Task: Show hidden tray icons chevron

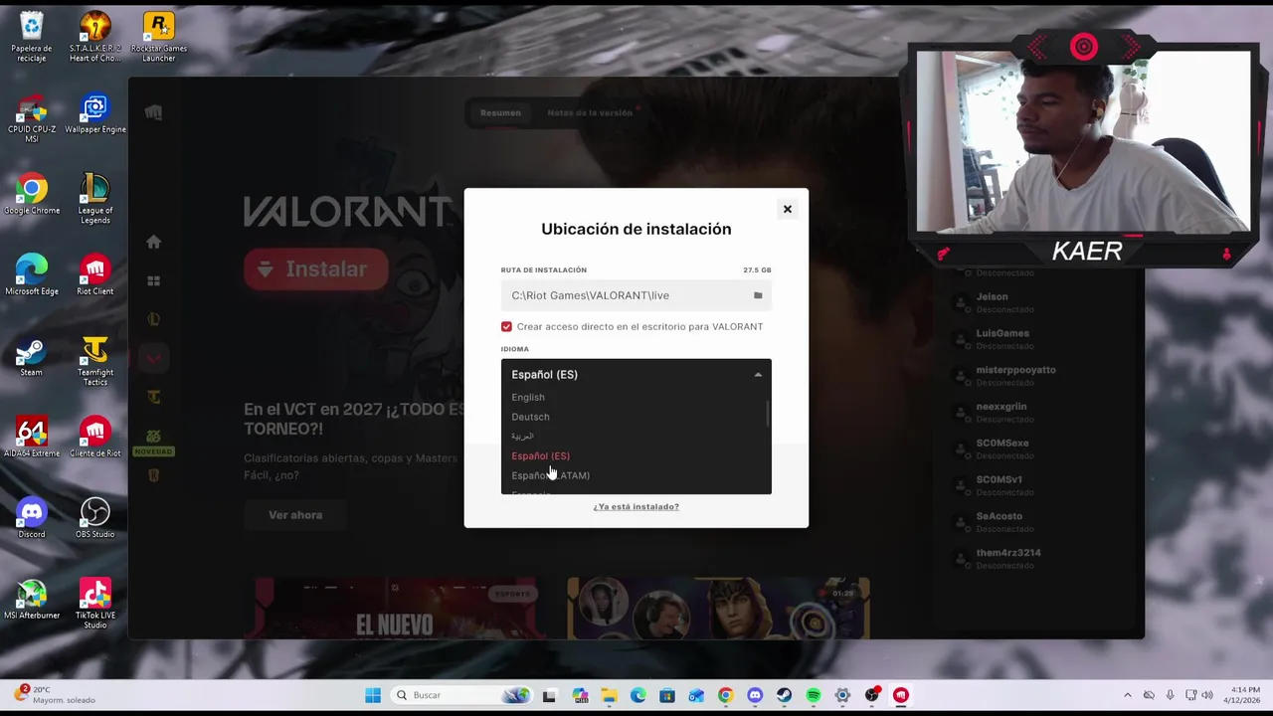Action: click(1127, 695)
